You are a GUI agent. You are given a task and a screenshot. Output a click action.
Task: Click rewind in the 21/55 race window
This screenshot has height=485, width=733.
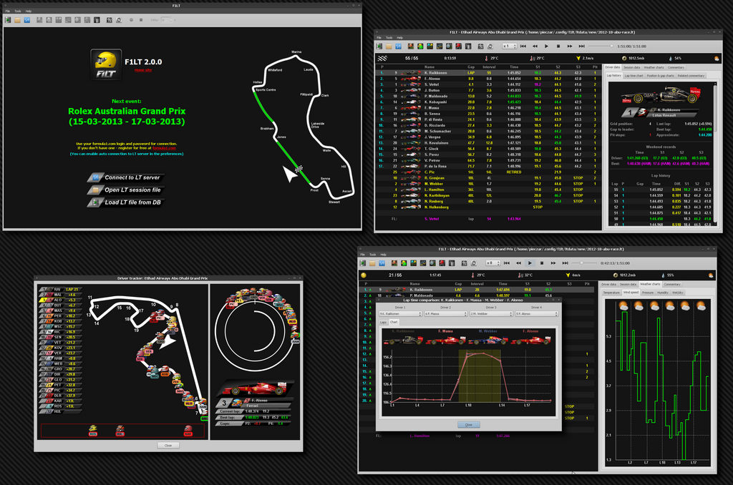click(518, 263)
